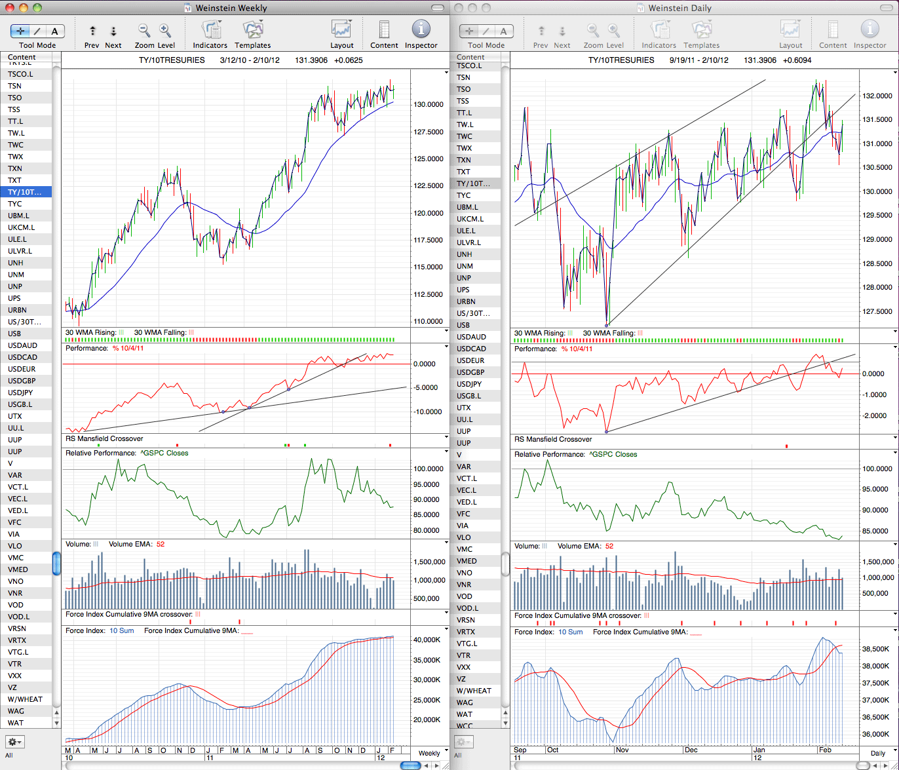
Task: Click right arrow of Weekly chart scrollbar
Action: 438,765
